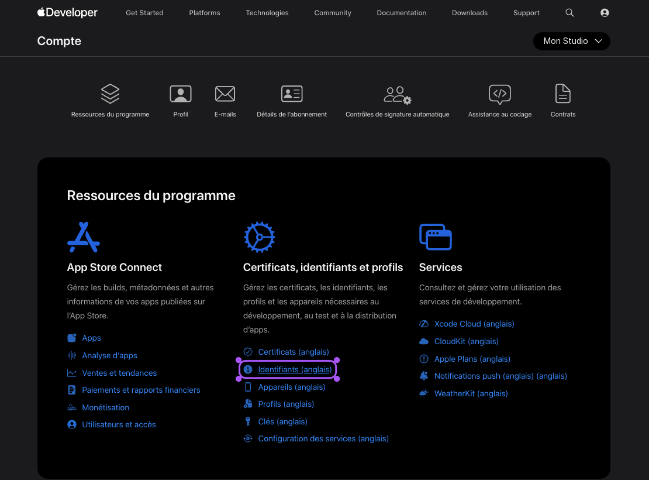Click the Profils document icon
Screen dimensions: 649x480
(248, 404)
